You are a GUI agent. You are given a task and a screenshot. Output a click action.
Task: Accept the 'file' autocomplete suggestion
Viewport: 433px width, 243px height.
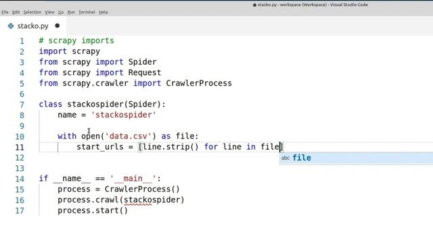(x=357, y=158)
